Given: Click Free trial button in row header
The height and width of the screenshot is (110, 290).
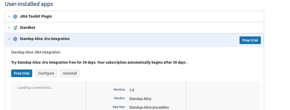Looking at the screenshot, I should [x=250, y=40].
